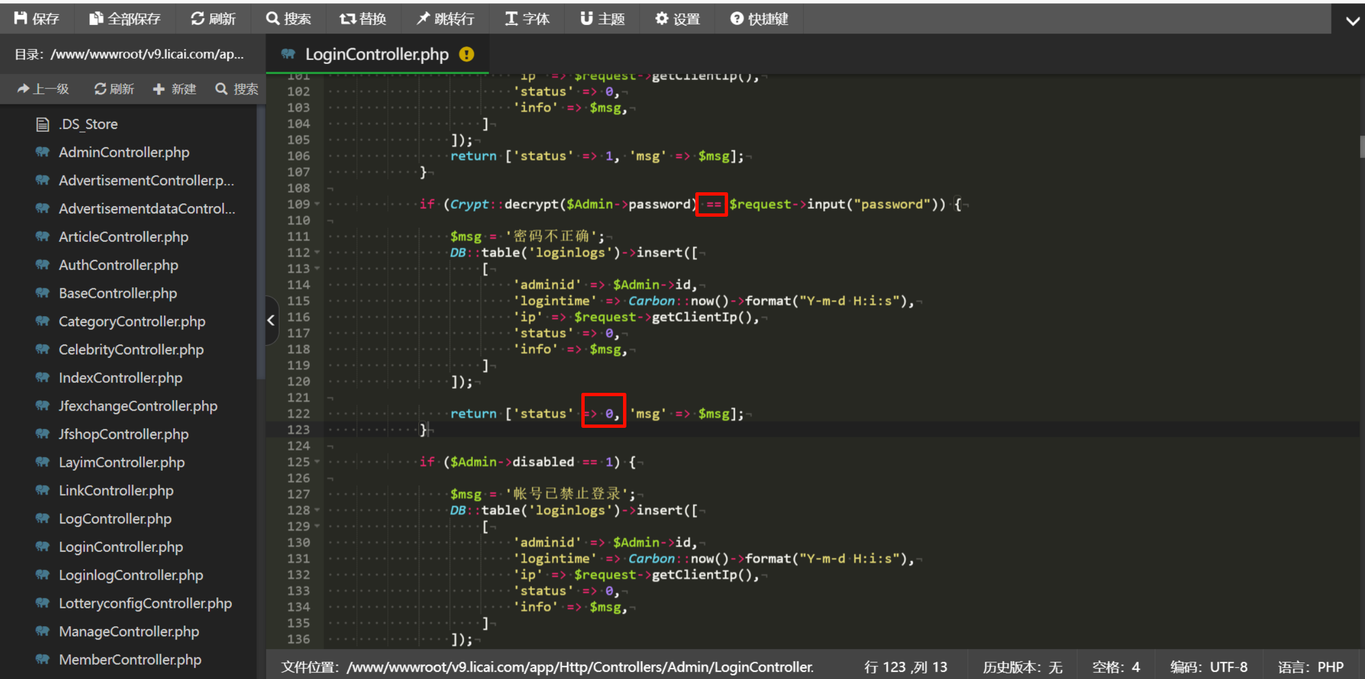Click the PHP icon beside LogController.php
Screen dimensions: 1365x679
[43, 518]
